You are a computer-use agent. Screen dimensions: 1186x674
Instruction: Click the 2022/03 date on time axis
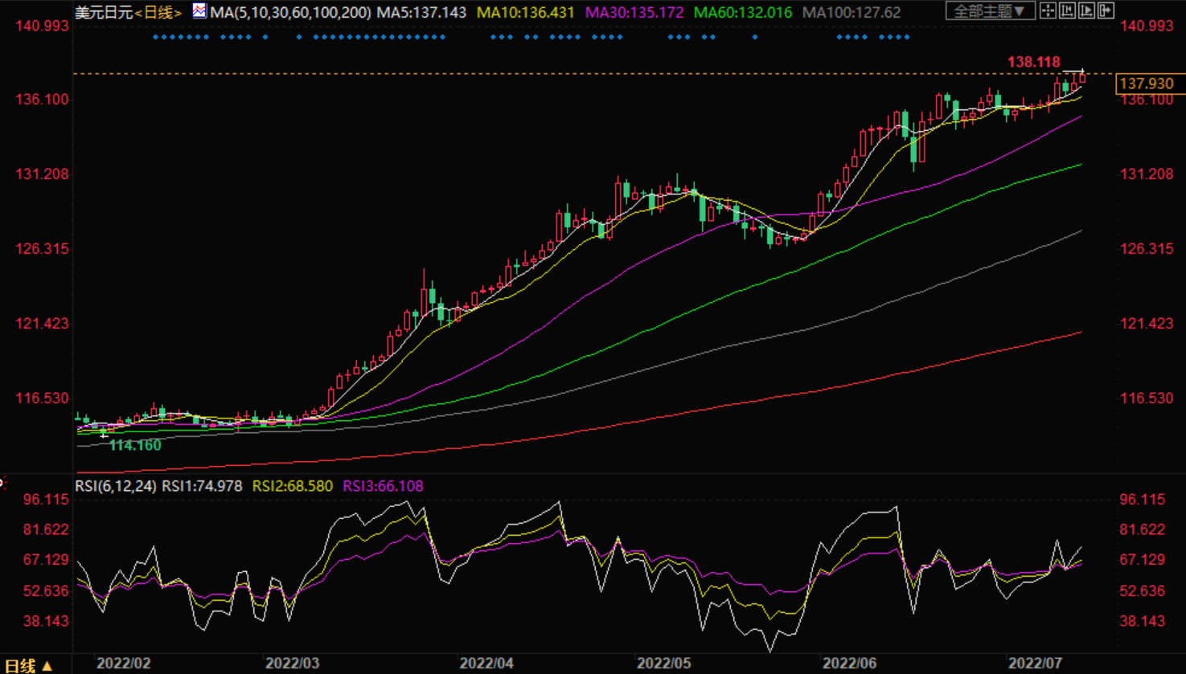[x=293, y=664]
